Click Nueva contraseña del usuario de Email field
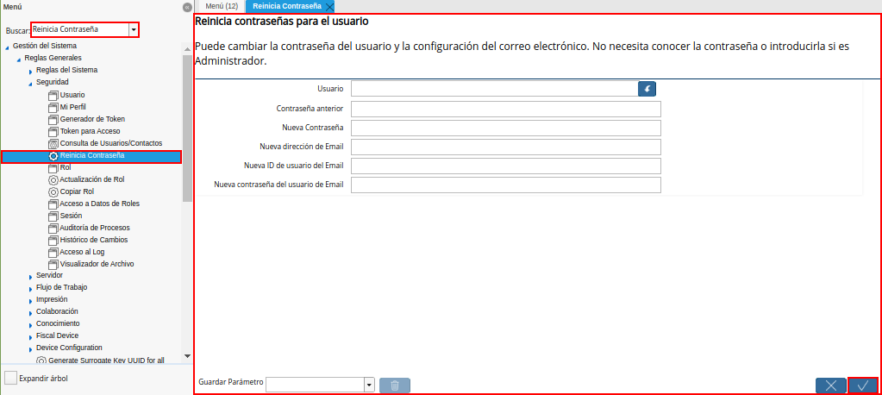 506,185
